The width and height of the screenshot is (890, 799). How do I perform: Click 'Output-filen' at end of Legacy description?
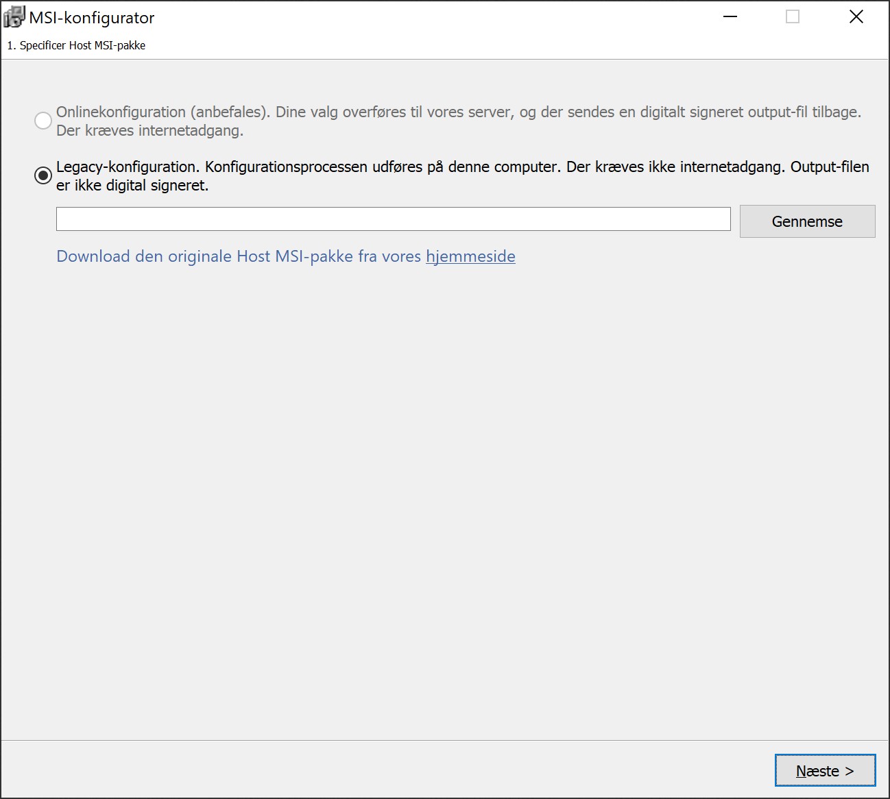point(830,167)
